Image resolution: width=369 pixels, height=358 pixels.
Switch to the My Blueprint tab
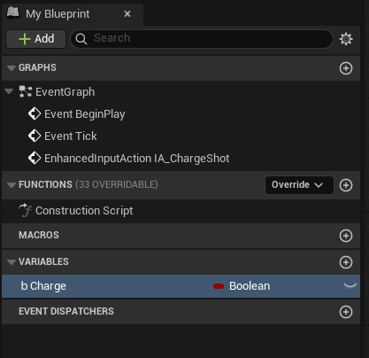coord(58,14)
